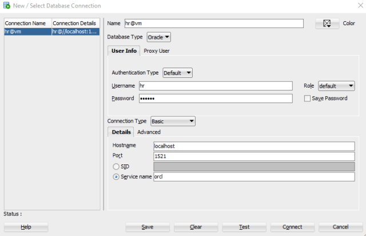Click the Connect button

coord(292,227)
